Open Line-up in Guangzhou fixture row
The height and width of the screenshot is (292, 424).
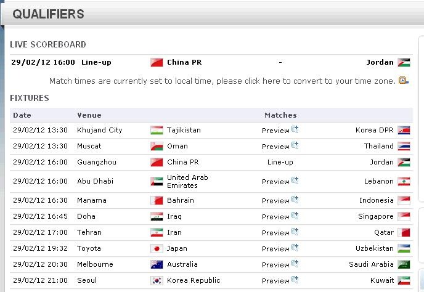(x=280, y=162)
